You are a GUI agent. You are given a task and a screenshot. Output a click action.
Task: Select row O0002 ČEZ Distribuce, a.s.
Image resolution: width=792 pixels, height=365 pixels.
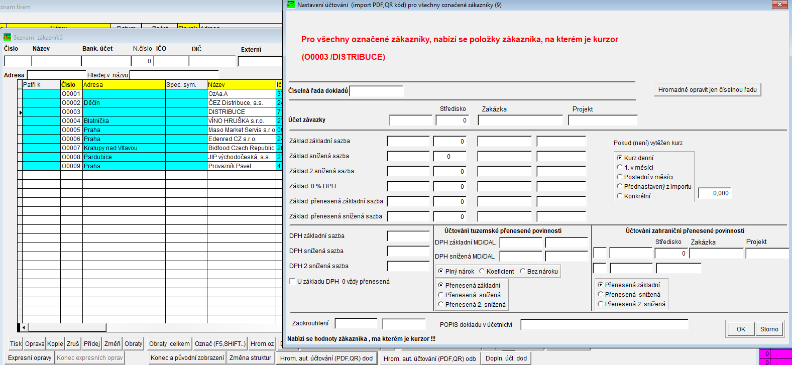[150, 102]
